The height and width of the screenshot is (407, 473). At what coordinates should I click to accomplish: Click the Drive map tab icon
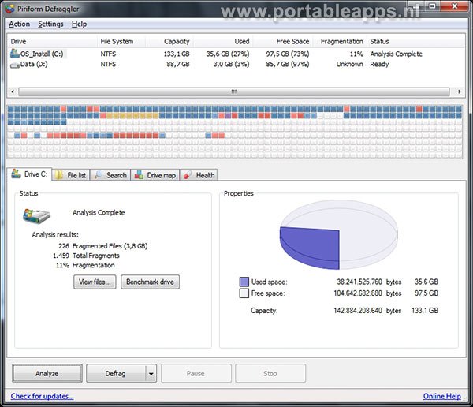(140, 175)
